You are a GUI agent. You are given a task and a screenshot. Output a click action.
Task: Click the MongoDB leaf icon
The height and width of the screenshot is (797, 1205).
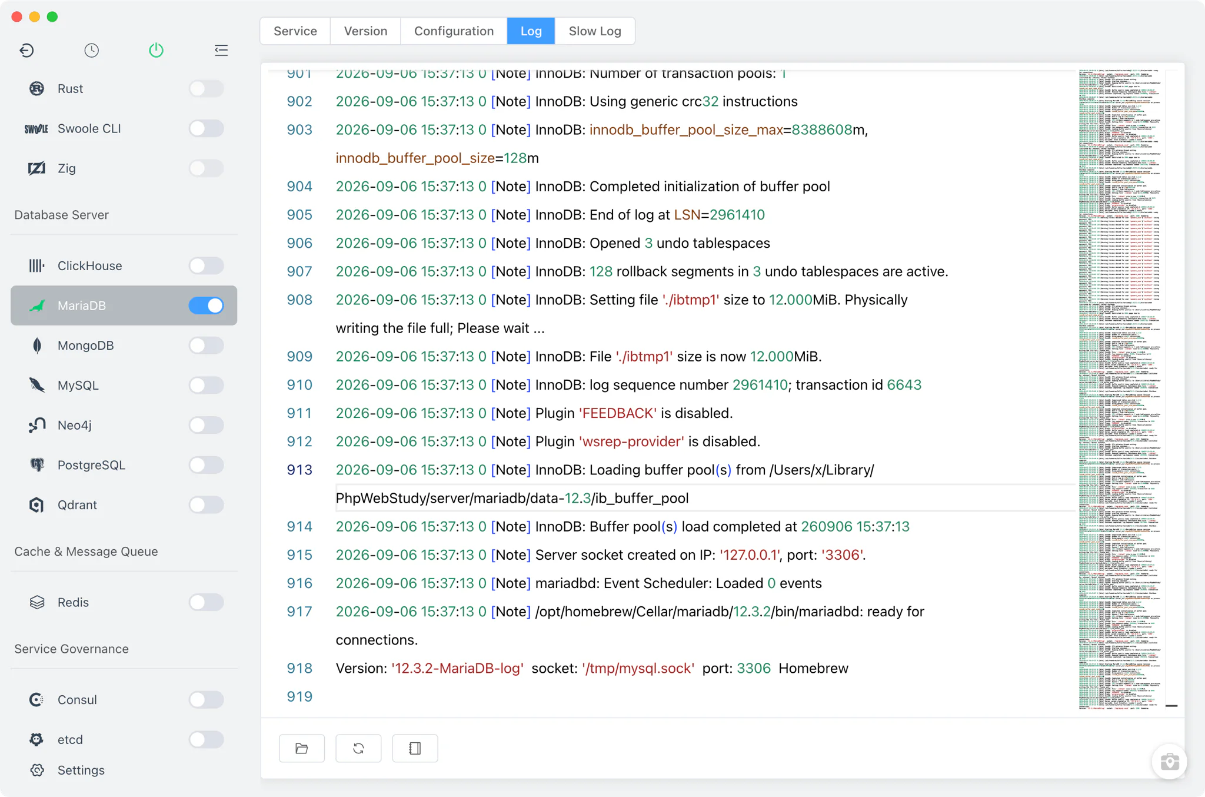pyautogui.click(x=37, y=346)
